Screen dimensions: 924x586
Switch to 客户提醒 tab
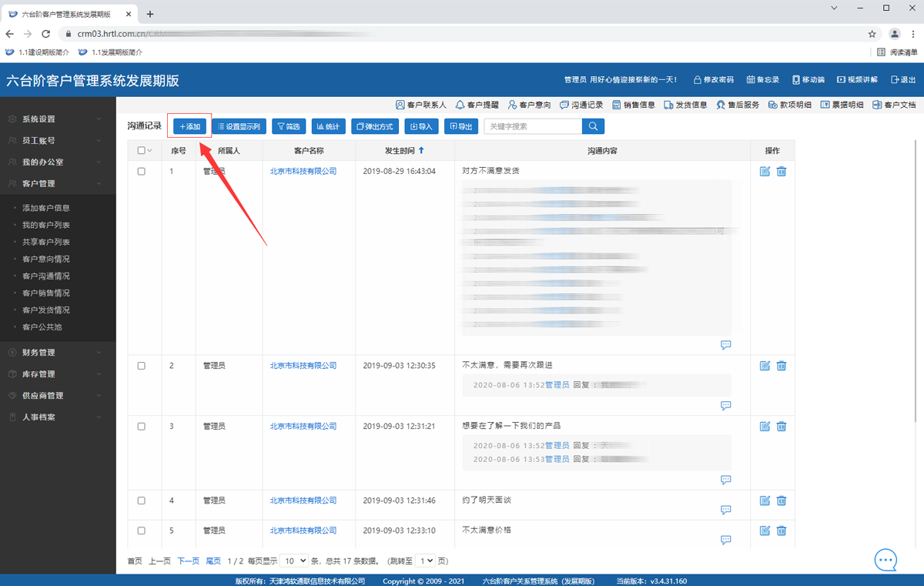click(x=477, y=105)
